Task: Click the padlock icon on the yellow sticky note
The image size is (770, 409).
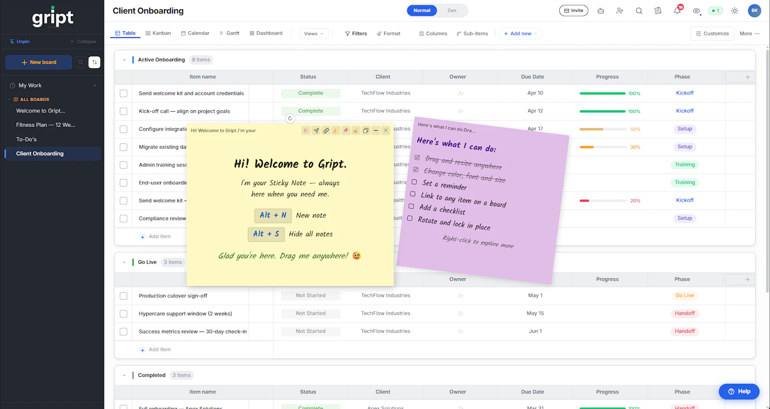Action: click(x=356, y=130)
